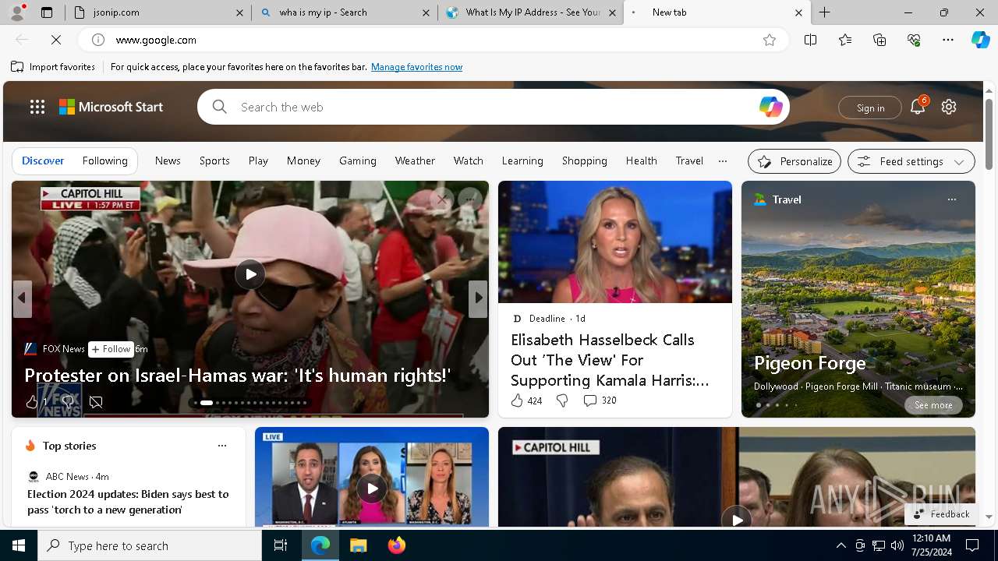Like the Hasselbeck article
Screen dimensions: 998x561
pyautogui.click(x=517, y=400)
